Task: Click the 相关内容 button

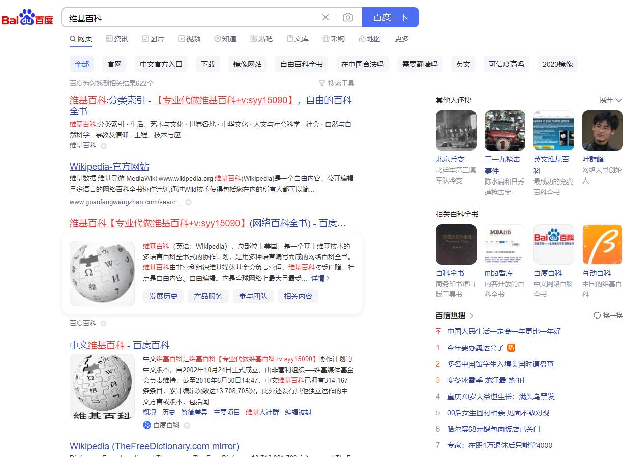Action: click(298, 296)
